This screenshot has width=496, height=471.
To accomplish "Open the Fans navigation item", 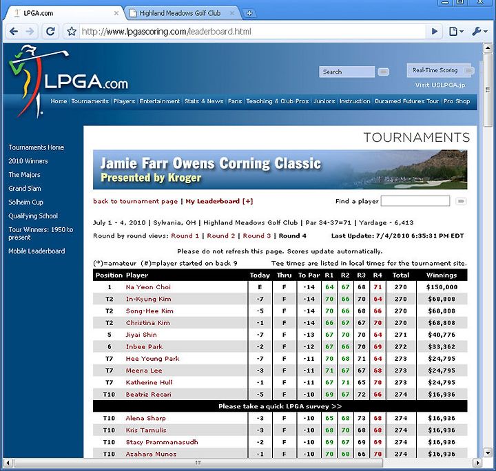I will point(235,101).
